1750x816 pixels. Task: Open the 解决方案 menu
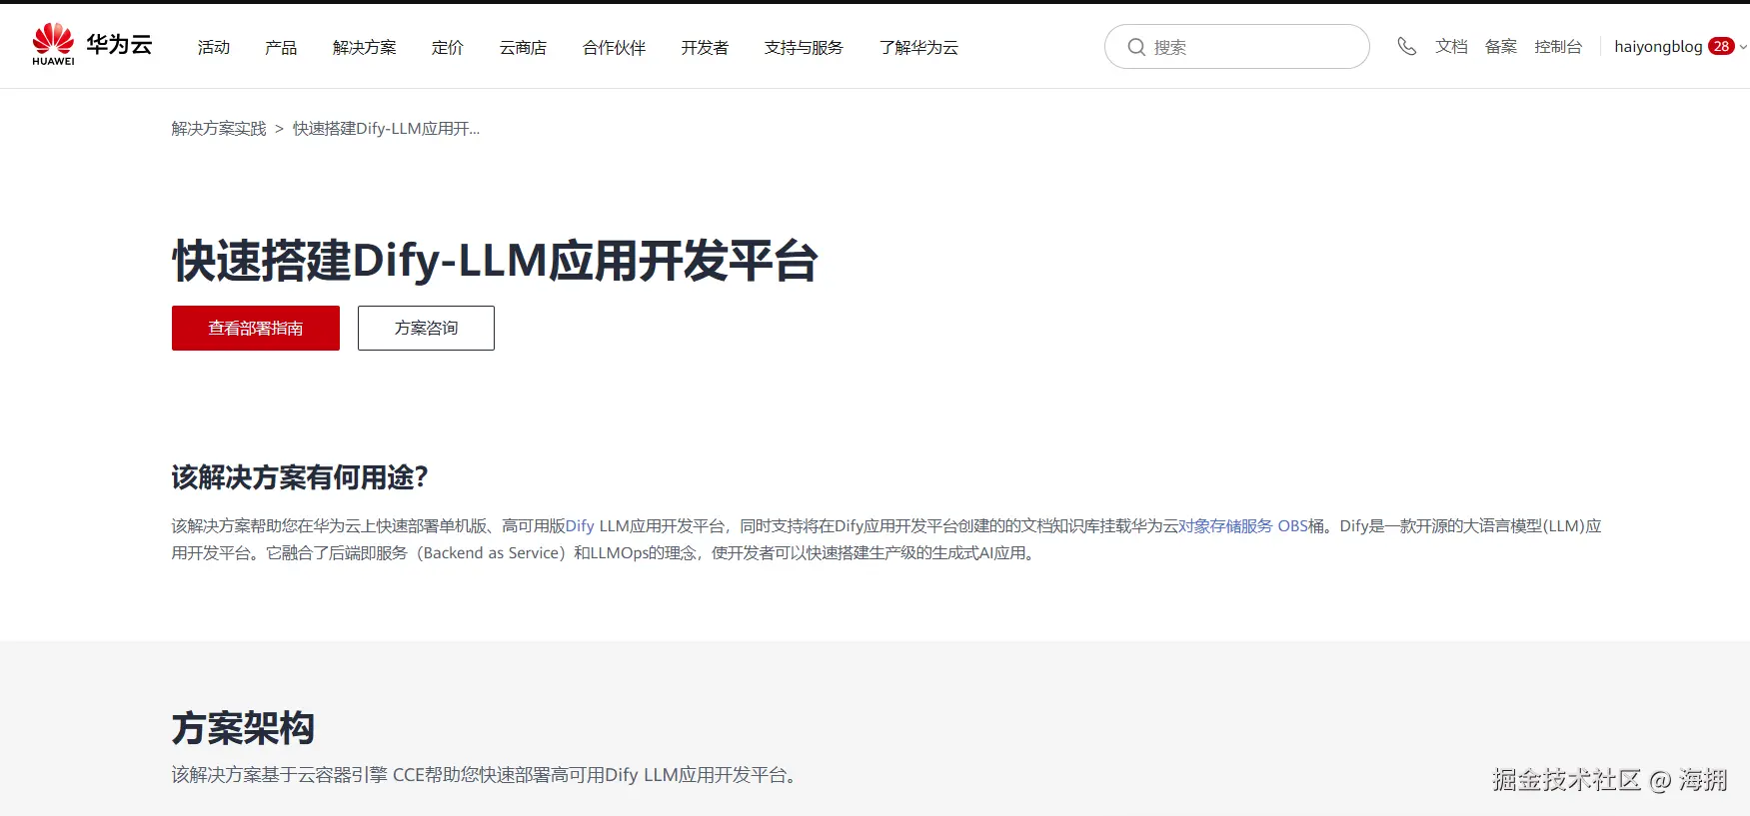[365, 47]
